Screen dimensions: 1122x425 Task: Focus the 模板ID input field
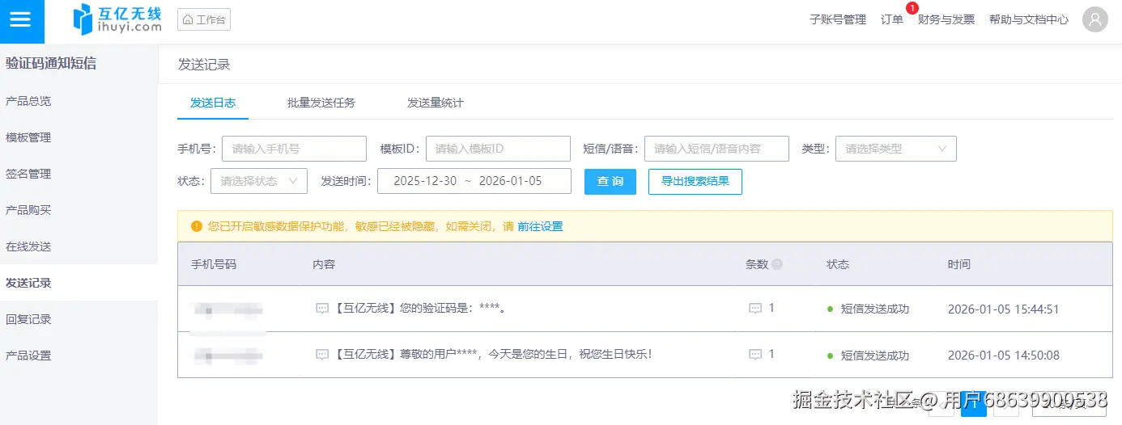498,149
